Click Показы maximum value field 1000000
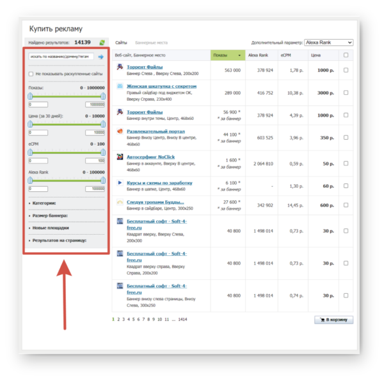Image resolution: width=384 pixels, height=381 pixels. coord(95,105)
